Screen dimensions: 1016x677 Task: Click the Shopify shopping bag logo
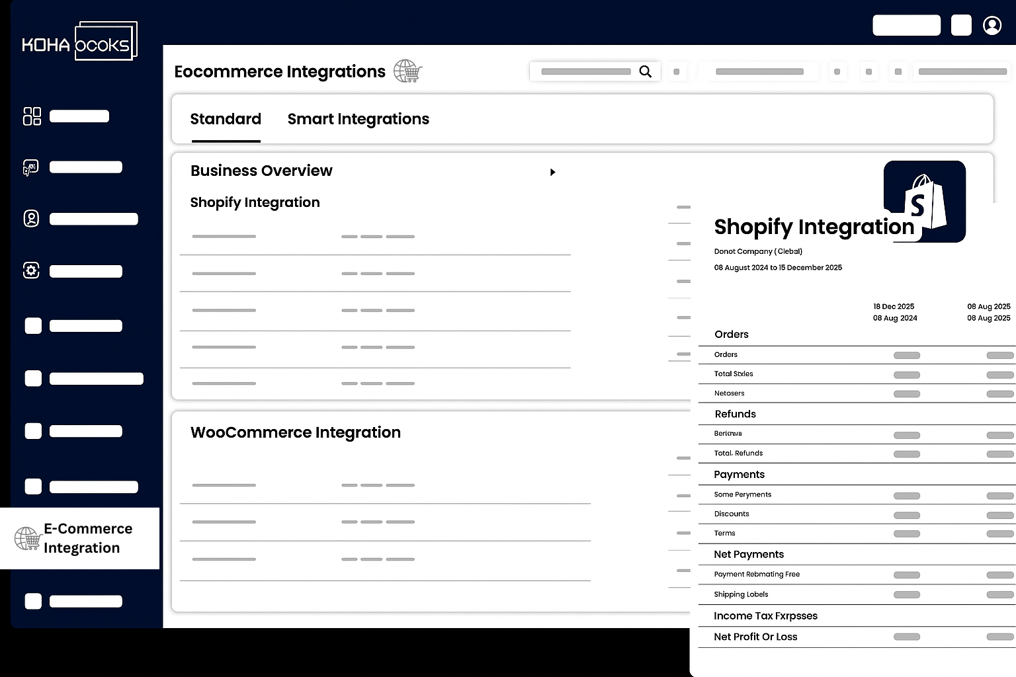[925, 200]
